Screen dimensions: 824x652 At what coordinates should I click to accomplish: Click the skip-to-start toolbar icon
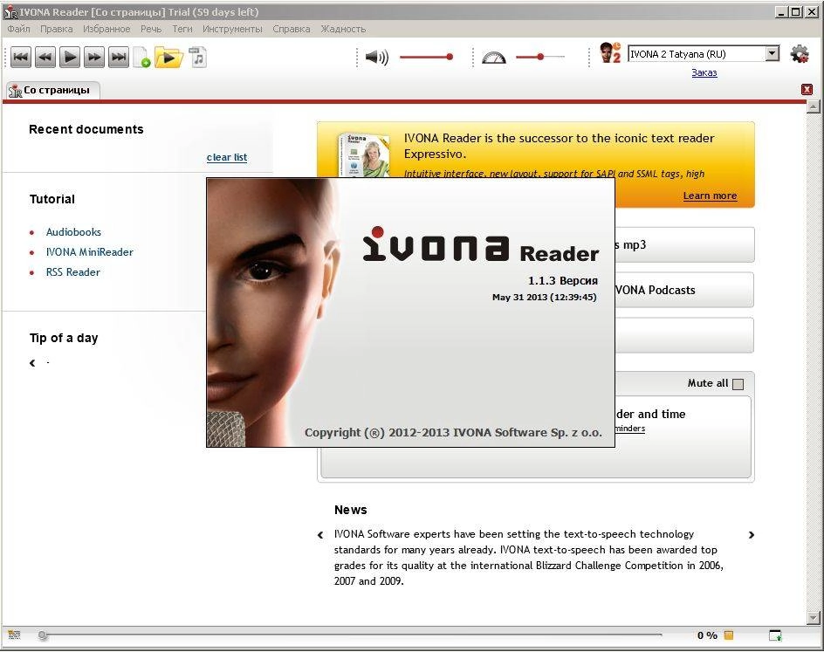(20, 57)
